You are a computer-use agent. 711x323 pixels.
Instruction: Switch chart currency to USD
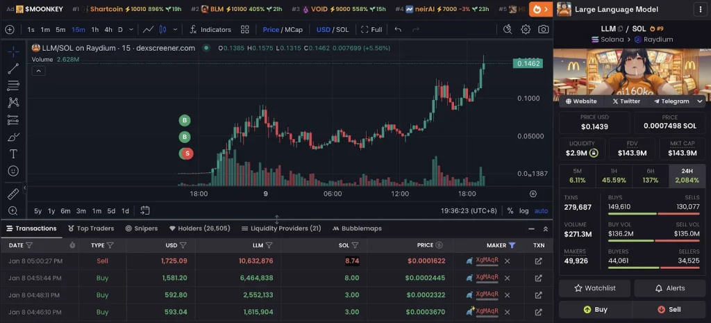(324, 29)
